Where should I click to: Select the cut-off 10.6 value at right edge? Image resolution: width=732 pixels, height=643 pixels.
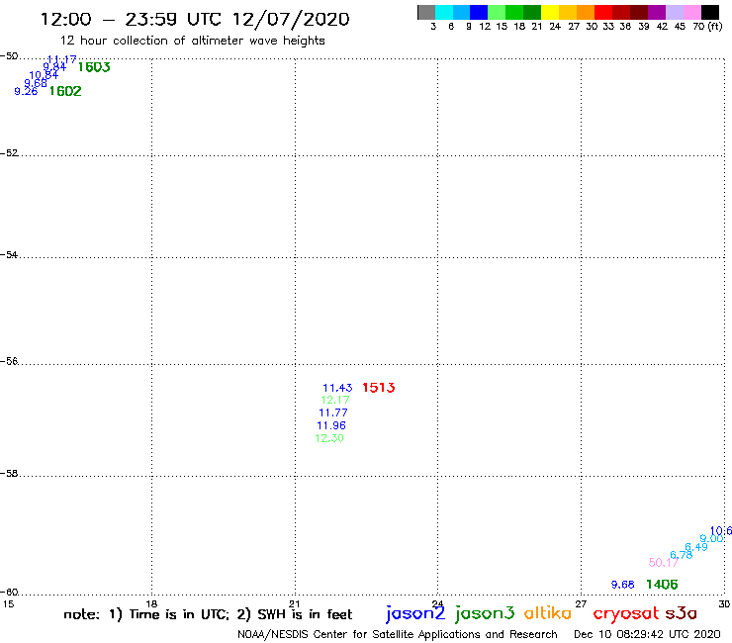pos(721,531)
